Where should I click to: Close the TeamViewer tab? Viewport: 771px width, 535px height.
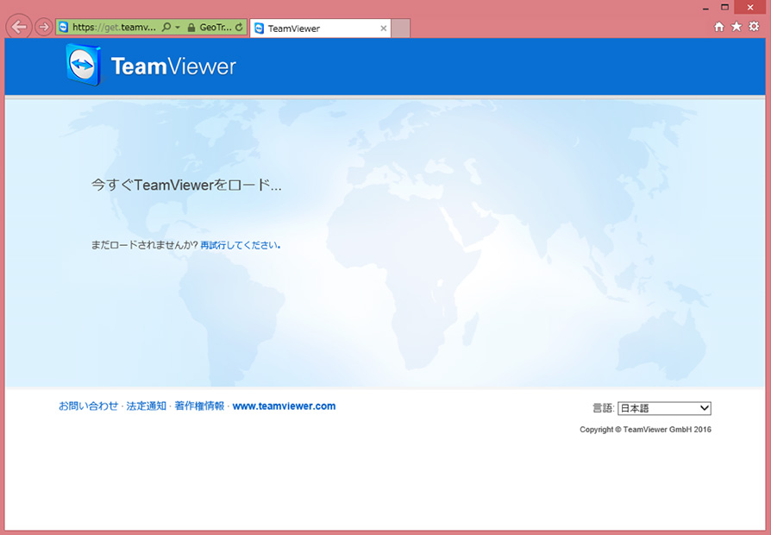pyautogui.click(x=384, y=28)
